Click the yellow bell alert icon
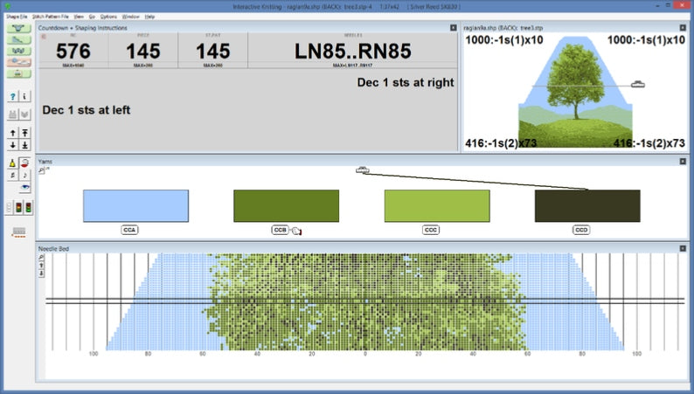 click(12, 163)
